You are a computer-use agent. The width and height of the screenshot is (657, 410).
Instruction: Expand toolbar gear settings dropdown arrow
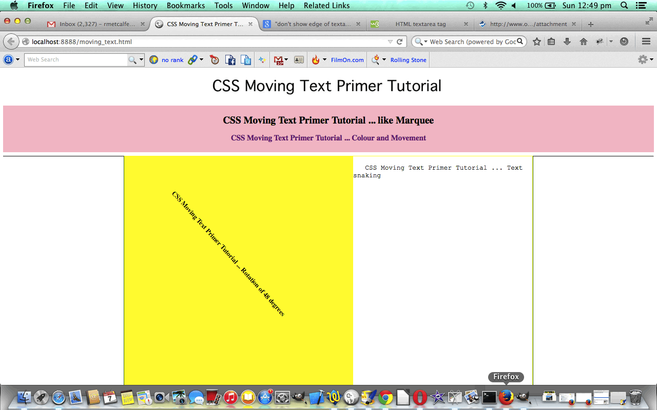coord(652,60)
